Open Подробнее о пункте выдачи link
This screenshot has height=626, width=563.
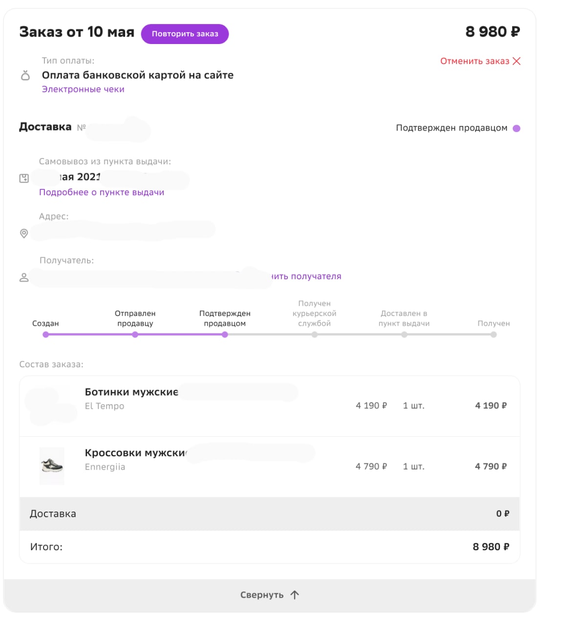(102, 192)
